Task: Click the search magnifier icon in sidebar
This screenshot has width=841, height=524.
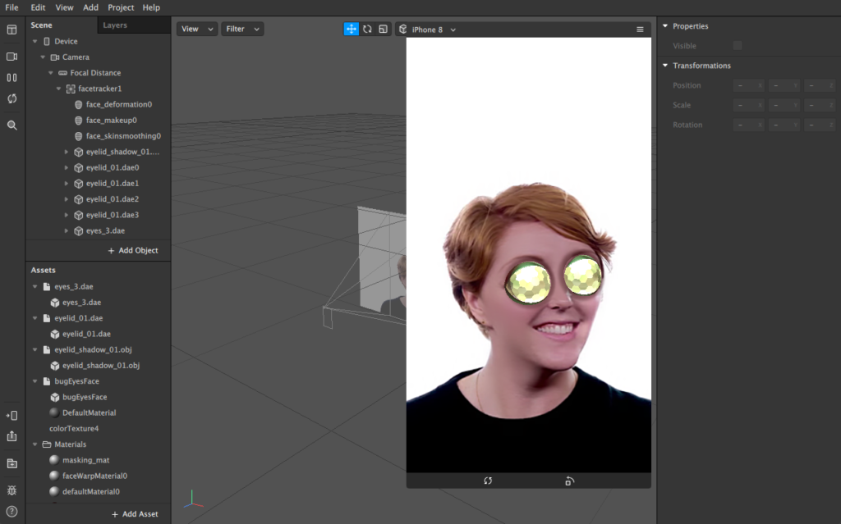Action: coord(11,125)
